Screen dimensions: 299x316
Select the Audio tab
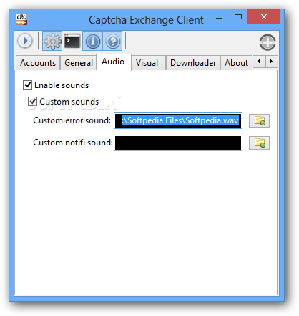click(x=114, y=62)
